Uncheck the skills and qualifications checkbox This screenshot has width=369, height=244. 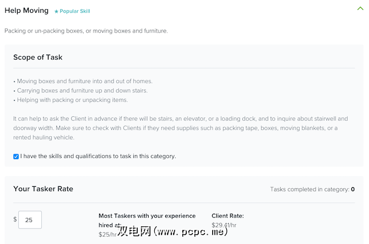click(16, 156)
